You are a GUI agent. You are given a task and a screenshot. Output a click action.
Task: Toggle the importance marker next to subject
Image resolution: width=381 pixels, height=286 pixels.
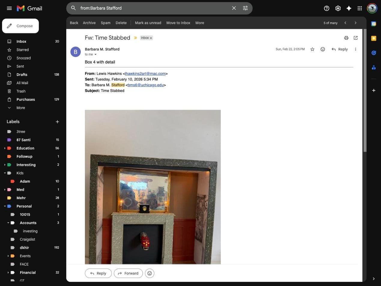coord(135,38)
